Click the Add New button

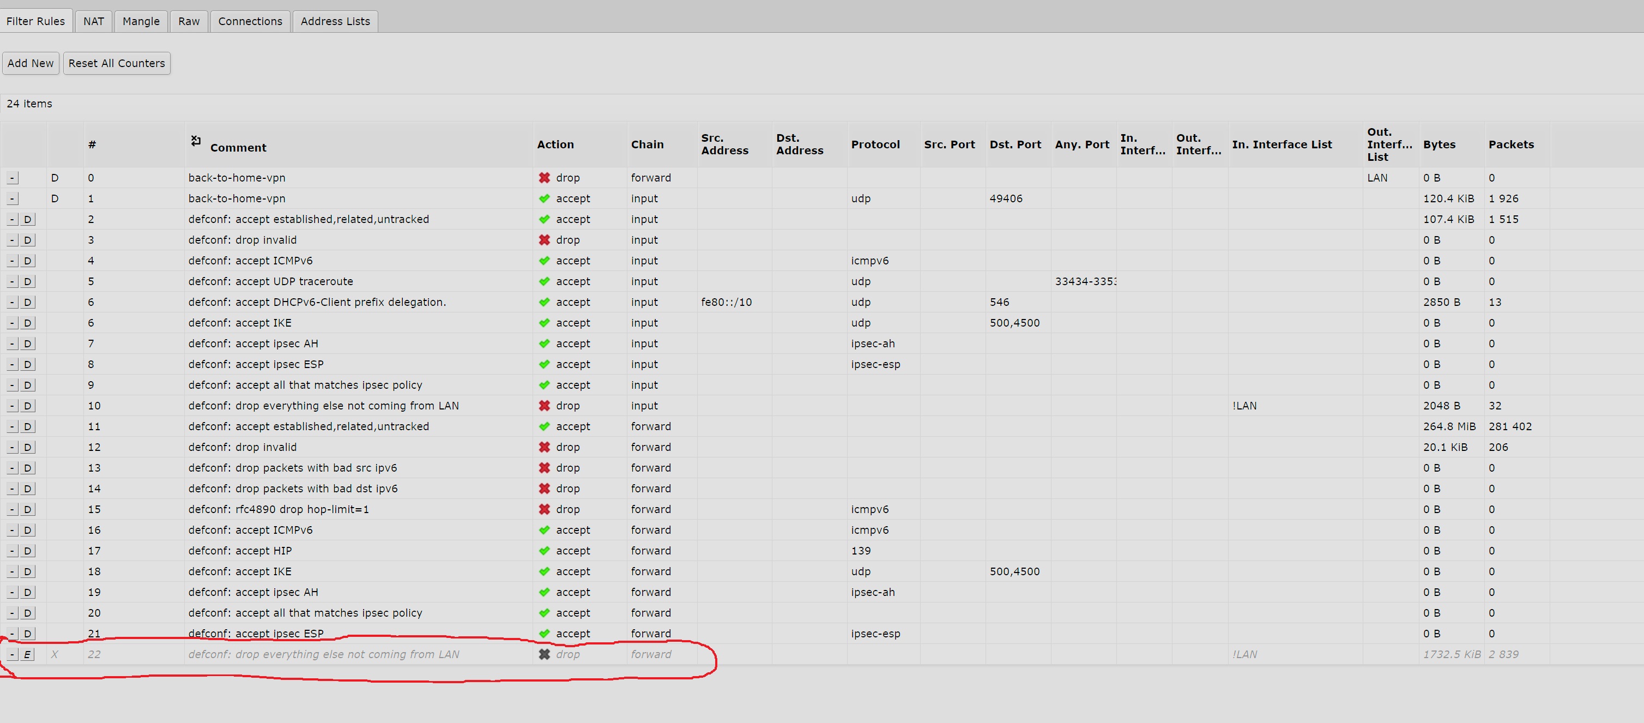tap(31, 63)
